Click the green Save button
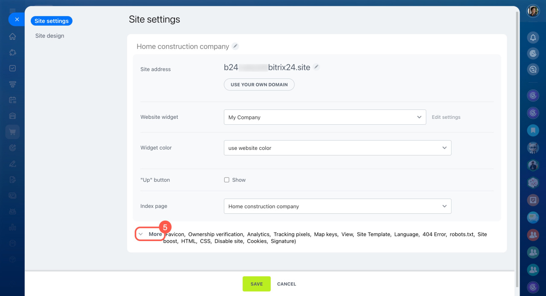Screen dimensions: 546x296 point(256,284)
